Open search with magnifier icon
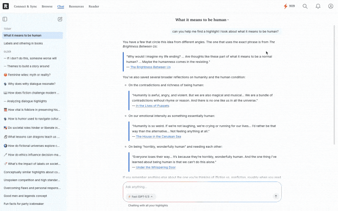The image size is (338, 211). pyautogui.click(x=305, y=7)
